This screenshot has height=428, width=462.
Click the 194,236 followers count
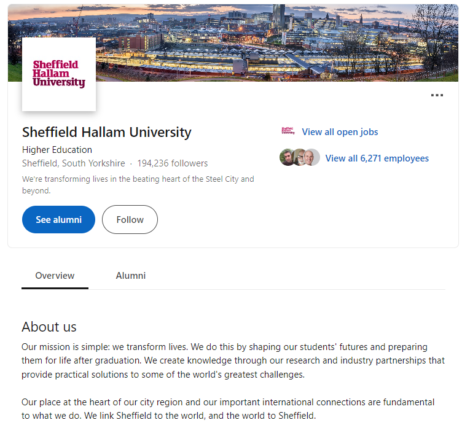click(x=173, y=163)
